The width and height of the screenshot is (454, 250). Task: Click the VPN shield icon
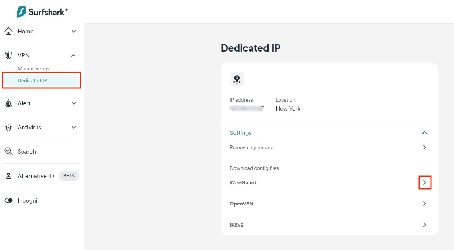pos(9,55)
